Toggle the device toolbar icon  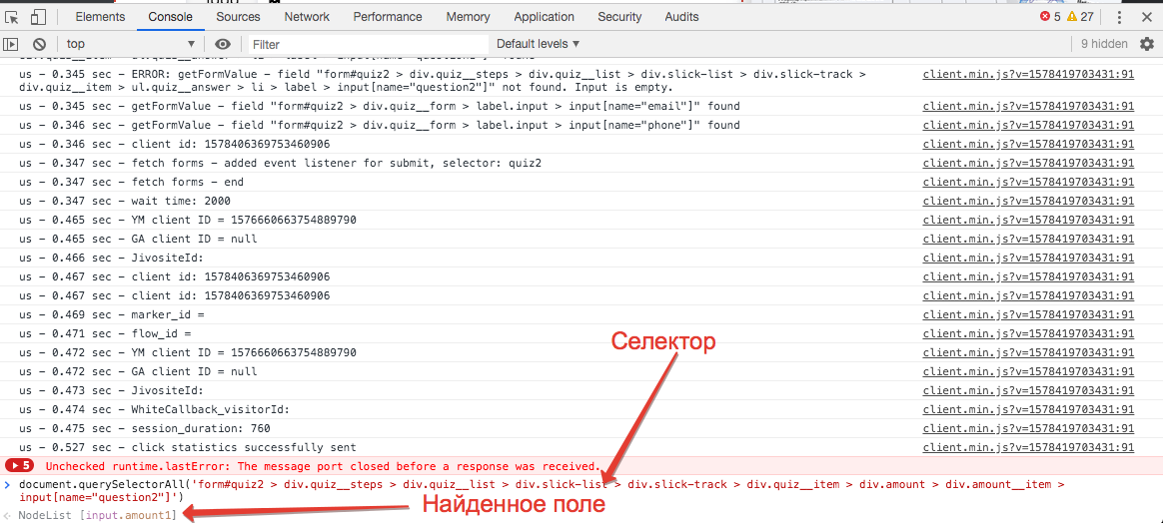[x=38, y=17]
